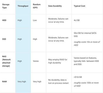Click 'roughly costs 100x or more' note
Image resolution: width=103 pixels, height=93 pixels.
86,84
